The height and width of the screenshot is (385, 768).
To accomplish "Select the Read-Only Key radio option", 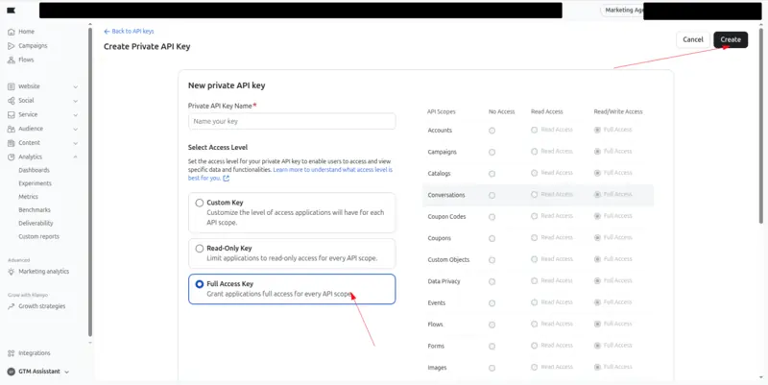I will [x=200, y=249].
